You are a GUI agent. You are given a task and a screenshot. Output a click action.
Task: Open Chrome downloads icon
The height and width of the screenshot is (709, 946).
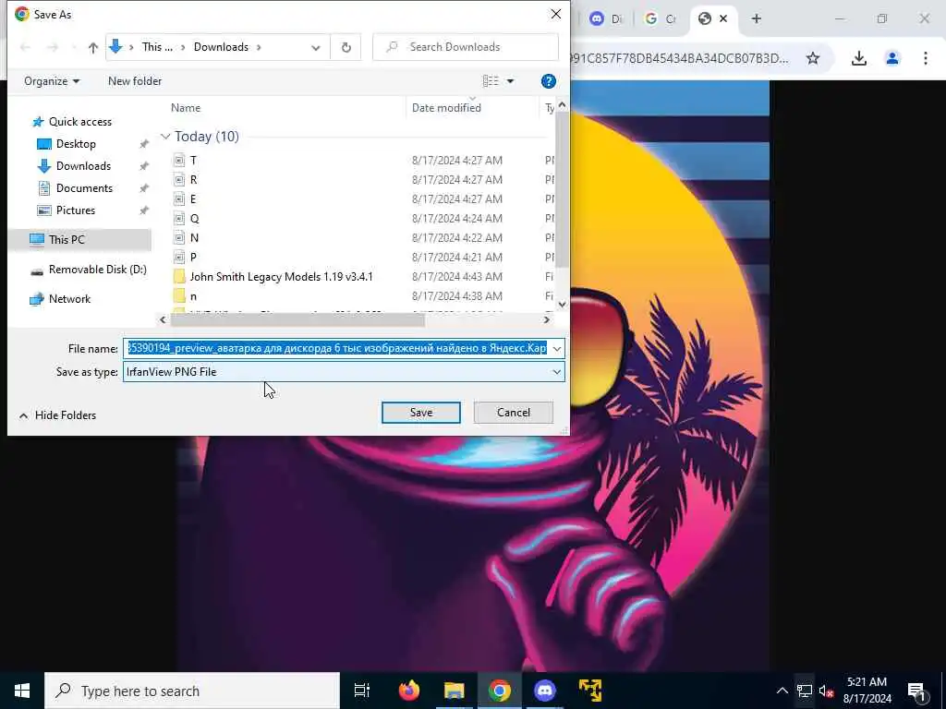tap(858, 58)
